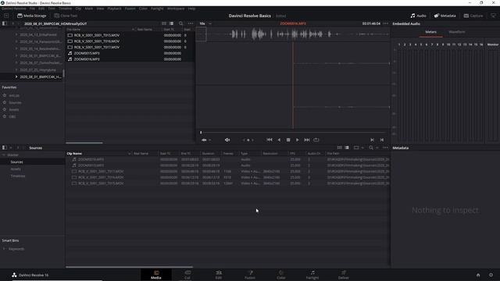The width and height of the screenshot is (500, 281).
Task: Switch media storage to list view
Action: pos(172,23)
